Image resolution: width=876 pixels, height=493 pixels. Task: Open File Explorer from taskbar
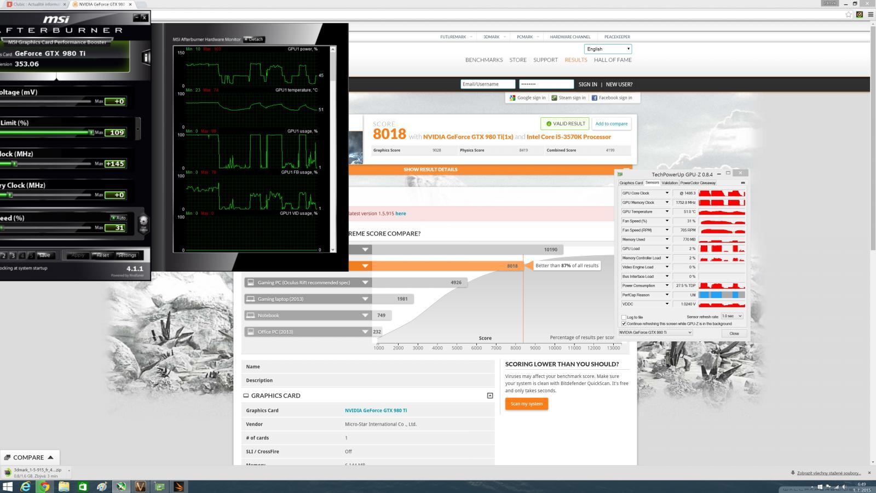(x=64, y=486)
